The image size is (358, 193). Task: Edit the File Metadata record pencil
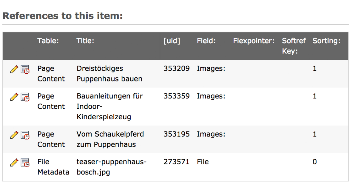point(14,163)
